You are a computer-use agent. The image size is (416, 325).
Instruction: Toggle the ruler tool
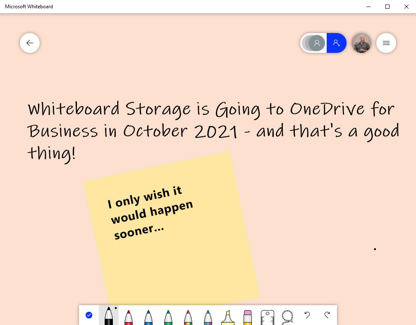click(268, 317)
